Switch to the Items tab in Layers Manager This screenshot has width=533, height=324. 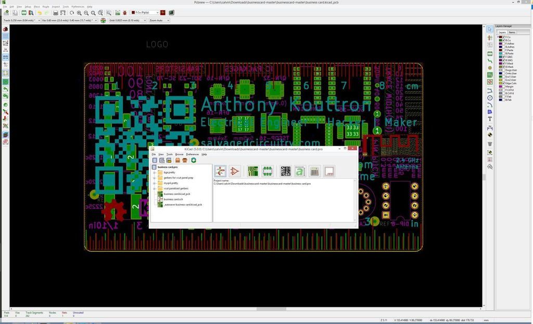coord(513,32)
